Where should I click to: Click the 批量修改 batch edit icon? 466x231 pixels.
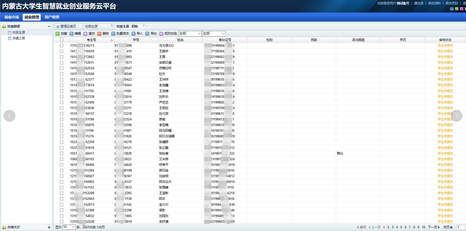[113, 34]
